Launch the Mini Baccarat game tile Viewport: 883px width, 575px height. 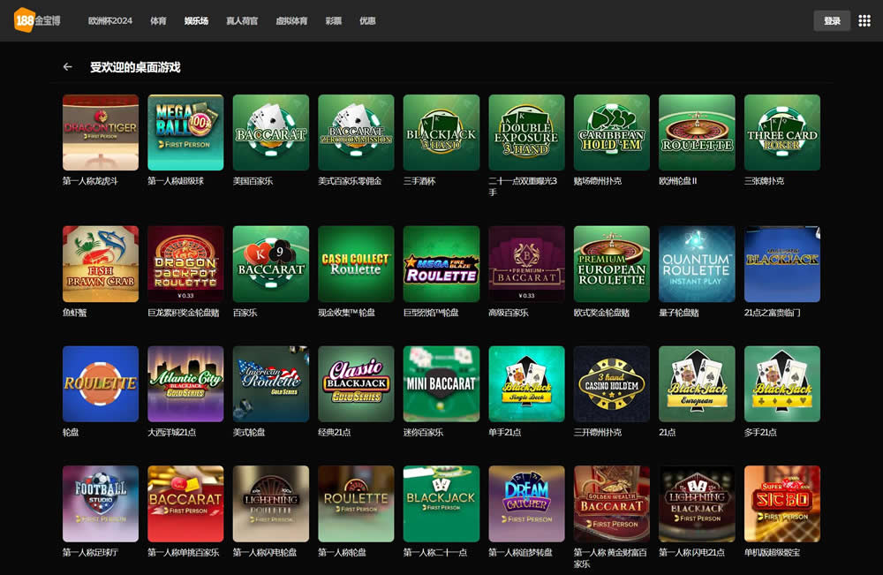[x=441, y=384]
